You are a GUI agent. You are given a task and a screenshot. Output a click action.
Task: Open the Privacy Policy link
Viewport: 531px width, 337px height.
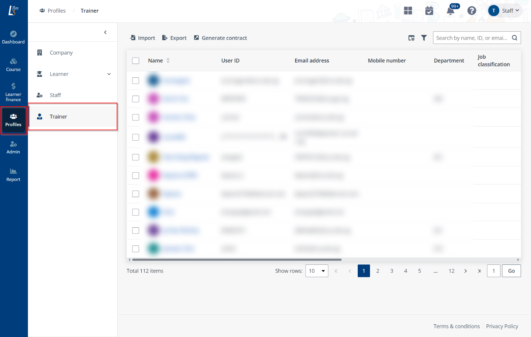point(502,326)
